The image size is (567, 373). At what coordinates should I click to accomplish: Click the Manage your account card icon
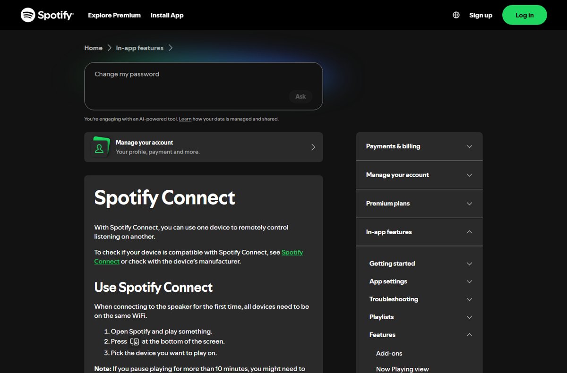pyautogui.click(x=100, y=147)
